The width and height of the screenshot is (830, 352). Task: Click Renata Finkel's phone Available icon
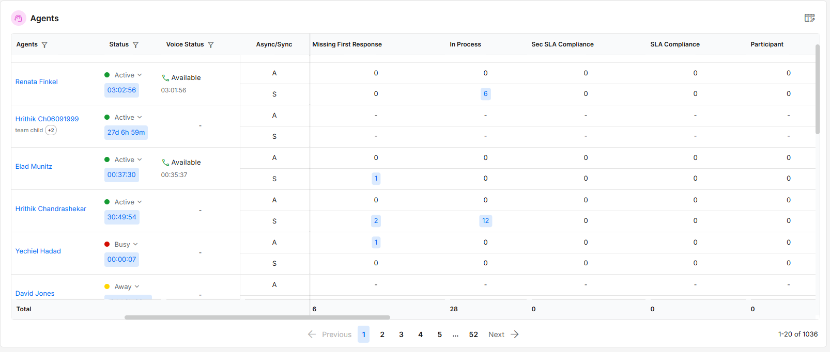point(165,78)
